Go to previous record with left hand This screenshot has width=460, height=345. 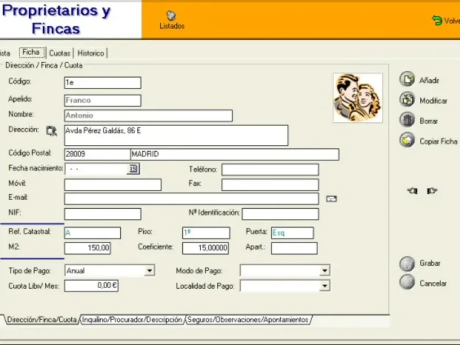click(412, 191)
